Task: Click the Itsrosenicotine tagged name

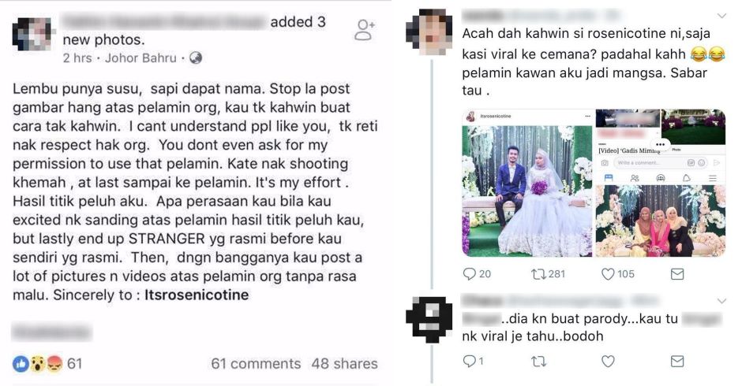Action: tap(197, 295)
